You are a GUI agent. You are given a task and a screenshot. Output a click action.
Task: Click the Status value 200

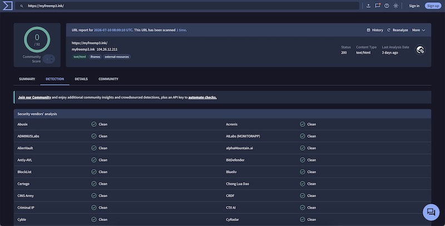point(344,53)
